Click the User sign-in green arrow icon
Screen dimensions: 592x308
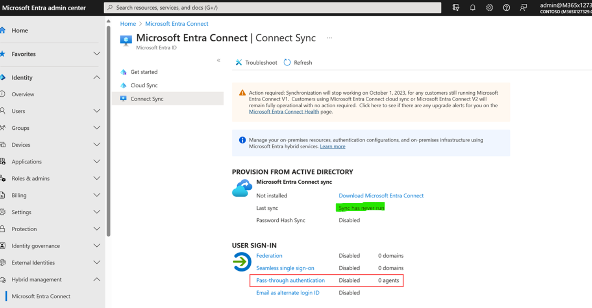click(x=242, y=262)
